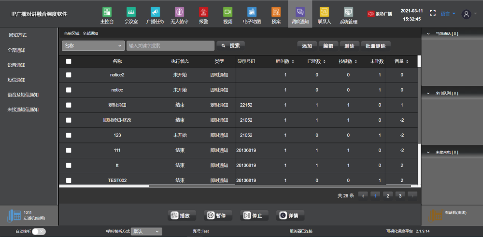Click the 添加 add button
Image resolution: width=483 pixels, height=237 pixels.
(x=307, y=46)
